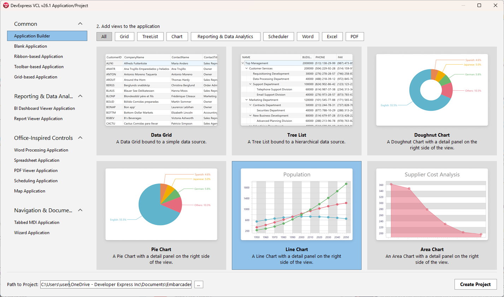Viewport: 504px width, 297px height.
Task: Select the Pie Chart view thumbnail
Action: [161, 204]
